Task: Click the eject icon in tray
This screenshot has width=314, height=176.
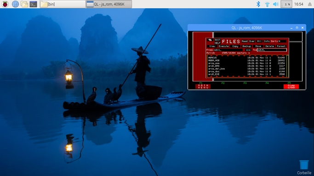Action: pyautogui.click(x=309, y=4)
